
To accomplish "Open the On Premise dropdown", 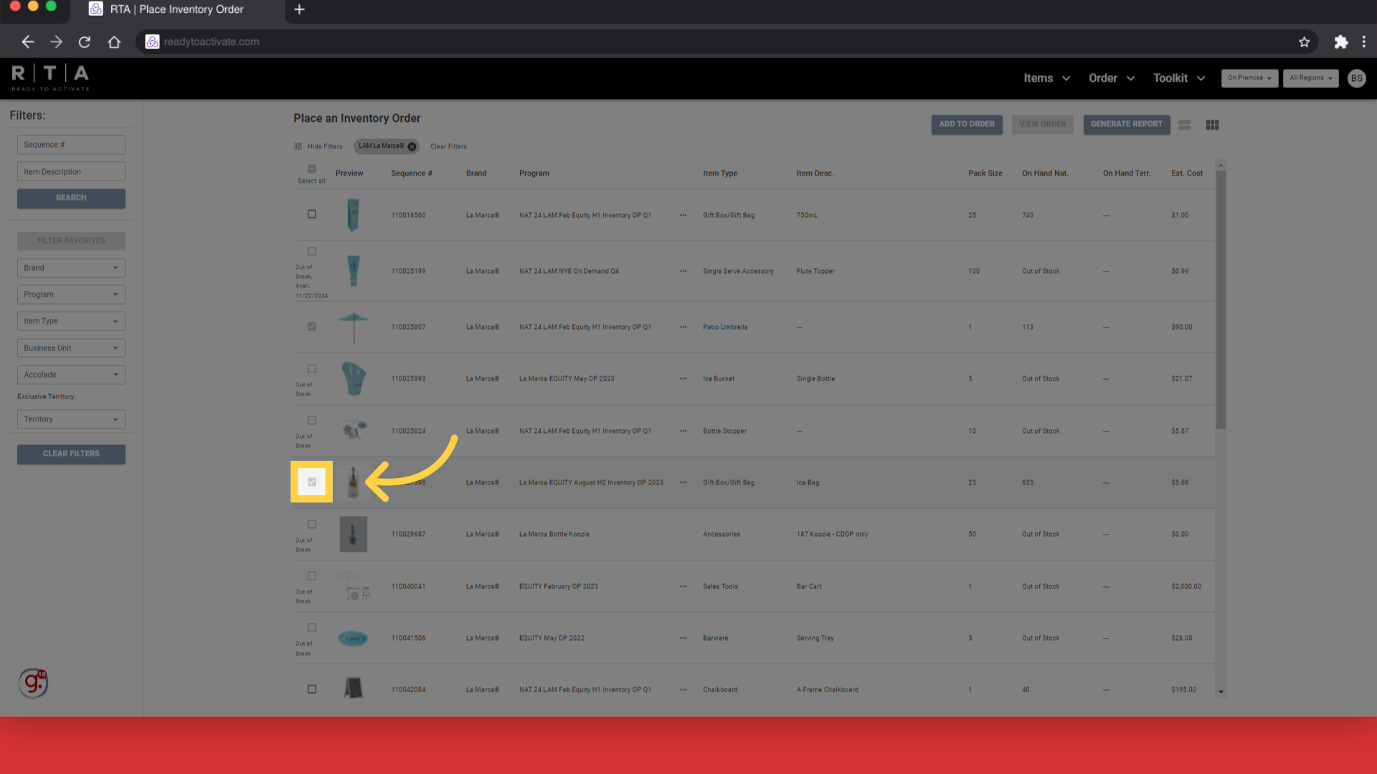I will (x=1249, y=78).
